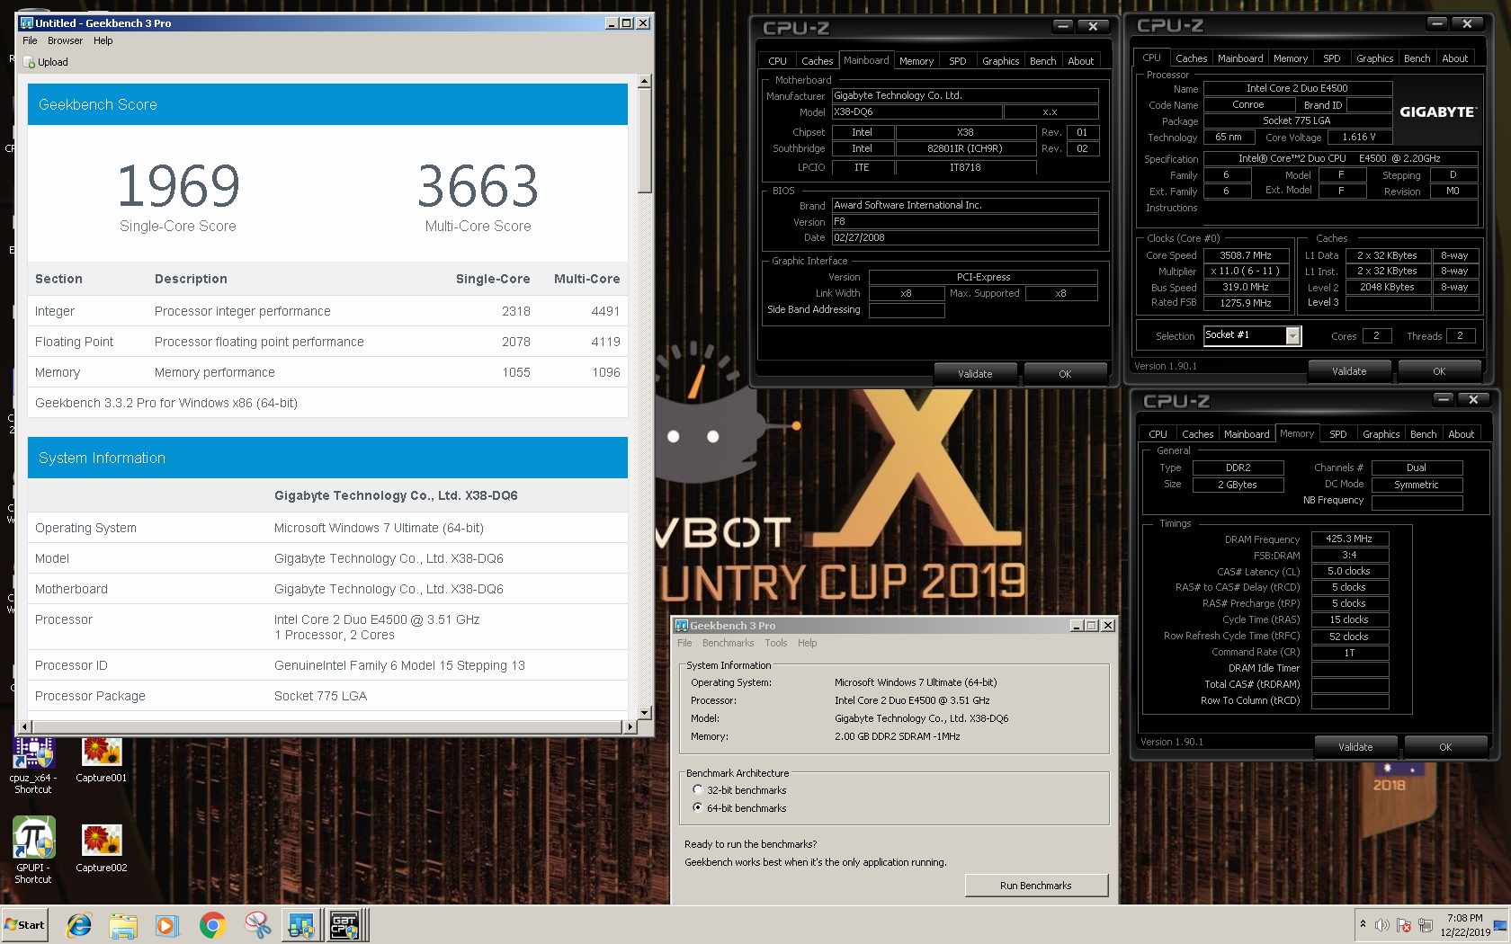Screen dimensions: 1511x944
Task: Click Validate in processor CPU-Z window
Action: coord(1349,371)
